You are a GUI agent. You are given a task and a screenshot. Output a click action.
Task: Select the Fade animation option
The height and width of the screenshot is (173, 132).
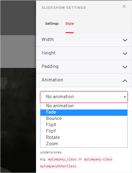84,112
